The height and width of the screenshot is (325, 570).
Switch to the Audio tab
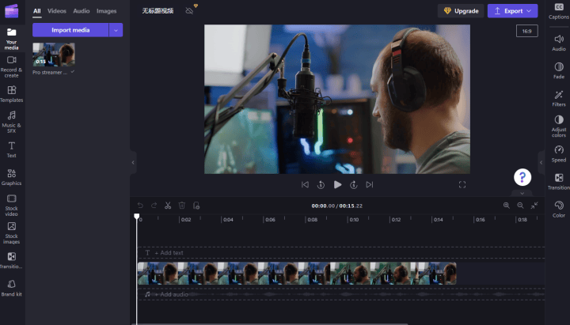[x=82, y=11]
